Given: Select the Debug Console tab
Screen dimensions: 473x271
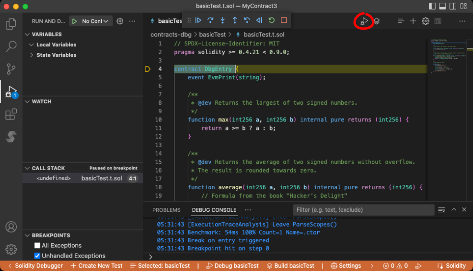Looking at the screenshot, I should click(x=214, y=210).
